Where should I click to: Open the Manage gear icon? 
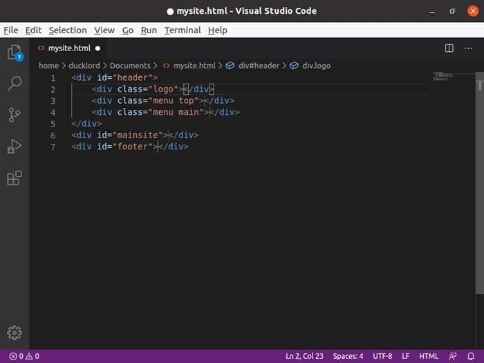click(15, 333)
